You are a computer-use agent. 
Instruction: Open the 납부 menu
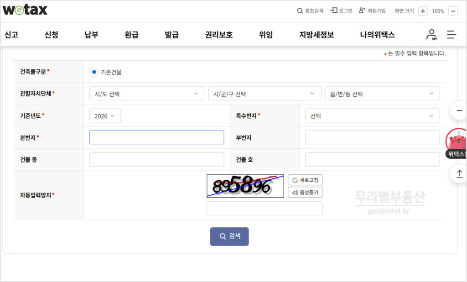coord(91,35)
